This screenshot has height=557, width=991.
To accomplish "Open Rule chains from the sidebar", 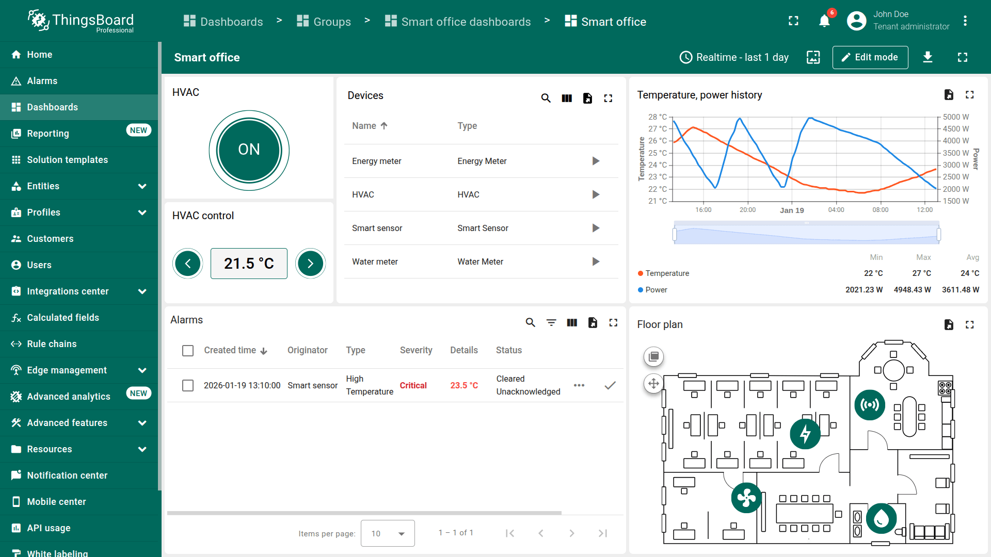I will point(52,344).
